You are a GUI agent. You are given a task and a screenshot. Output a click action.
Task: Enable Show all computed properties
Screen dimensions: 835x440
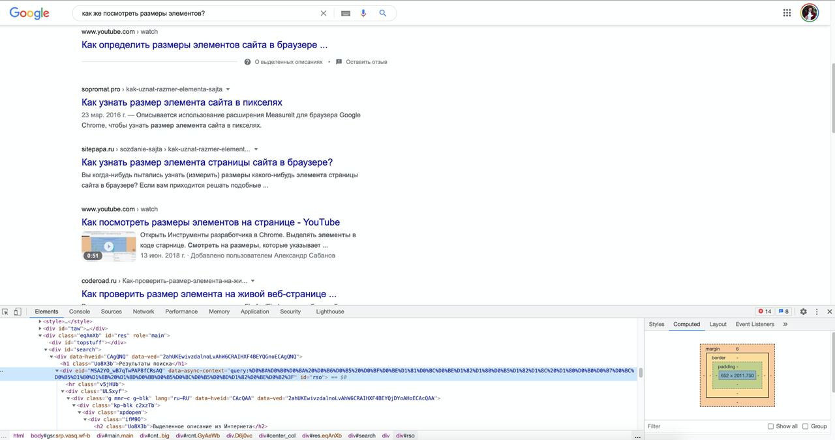[770, 426]
